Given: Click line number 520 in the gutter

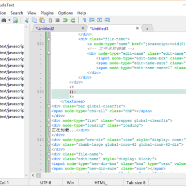Looking at the screenshot, I should tap(40, 44).
